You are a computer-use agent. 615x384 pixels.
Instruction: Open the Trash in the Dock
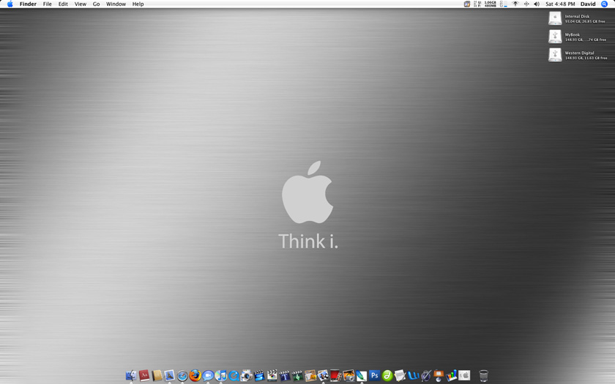click(x=484, y=376)
